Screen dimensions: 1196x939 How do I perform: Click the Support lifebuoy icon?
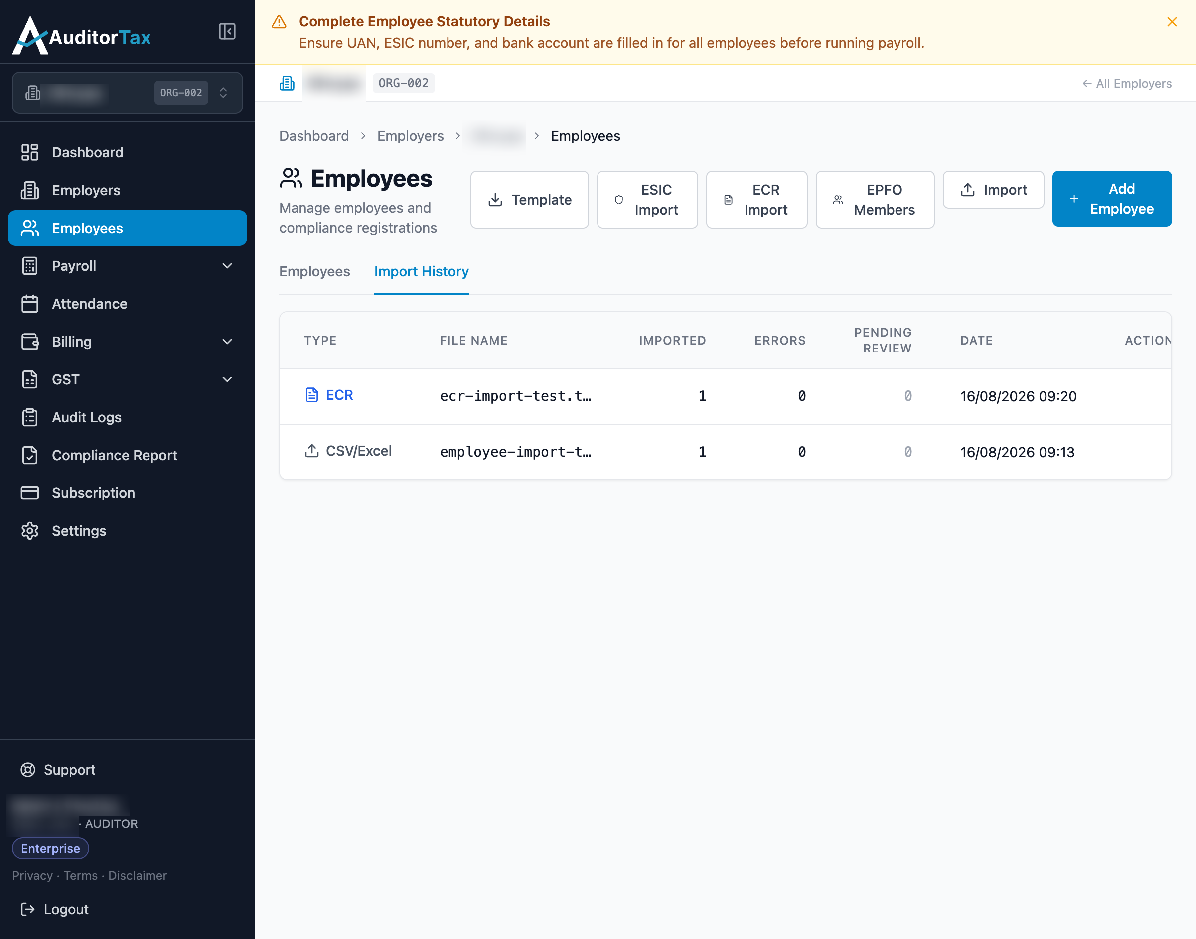pyautogui.click(x=27, y=770)
